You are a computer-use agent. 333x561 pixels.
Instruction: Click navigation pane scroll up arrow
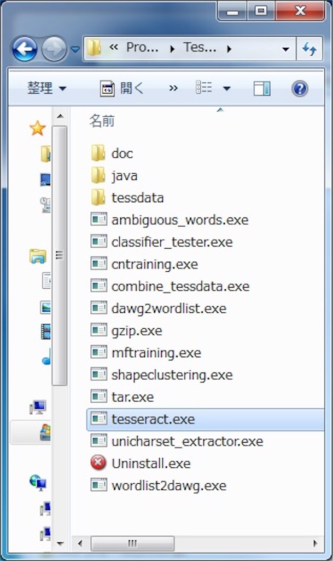coord(60,116)
